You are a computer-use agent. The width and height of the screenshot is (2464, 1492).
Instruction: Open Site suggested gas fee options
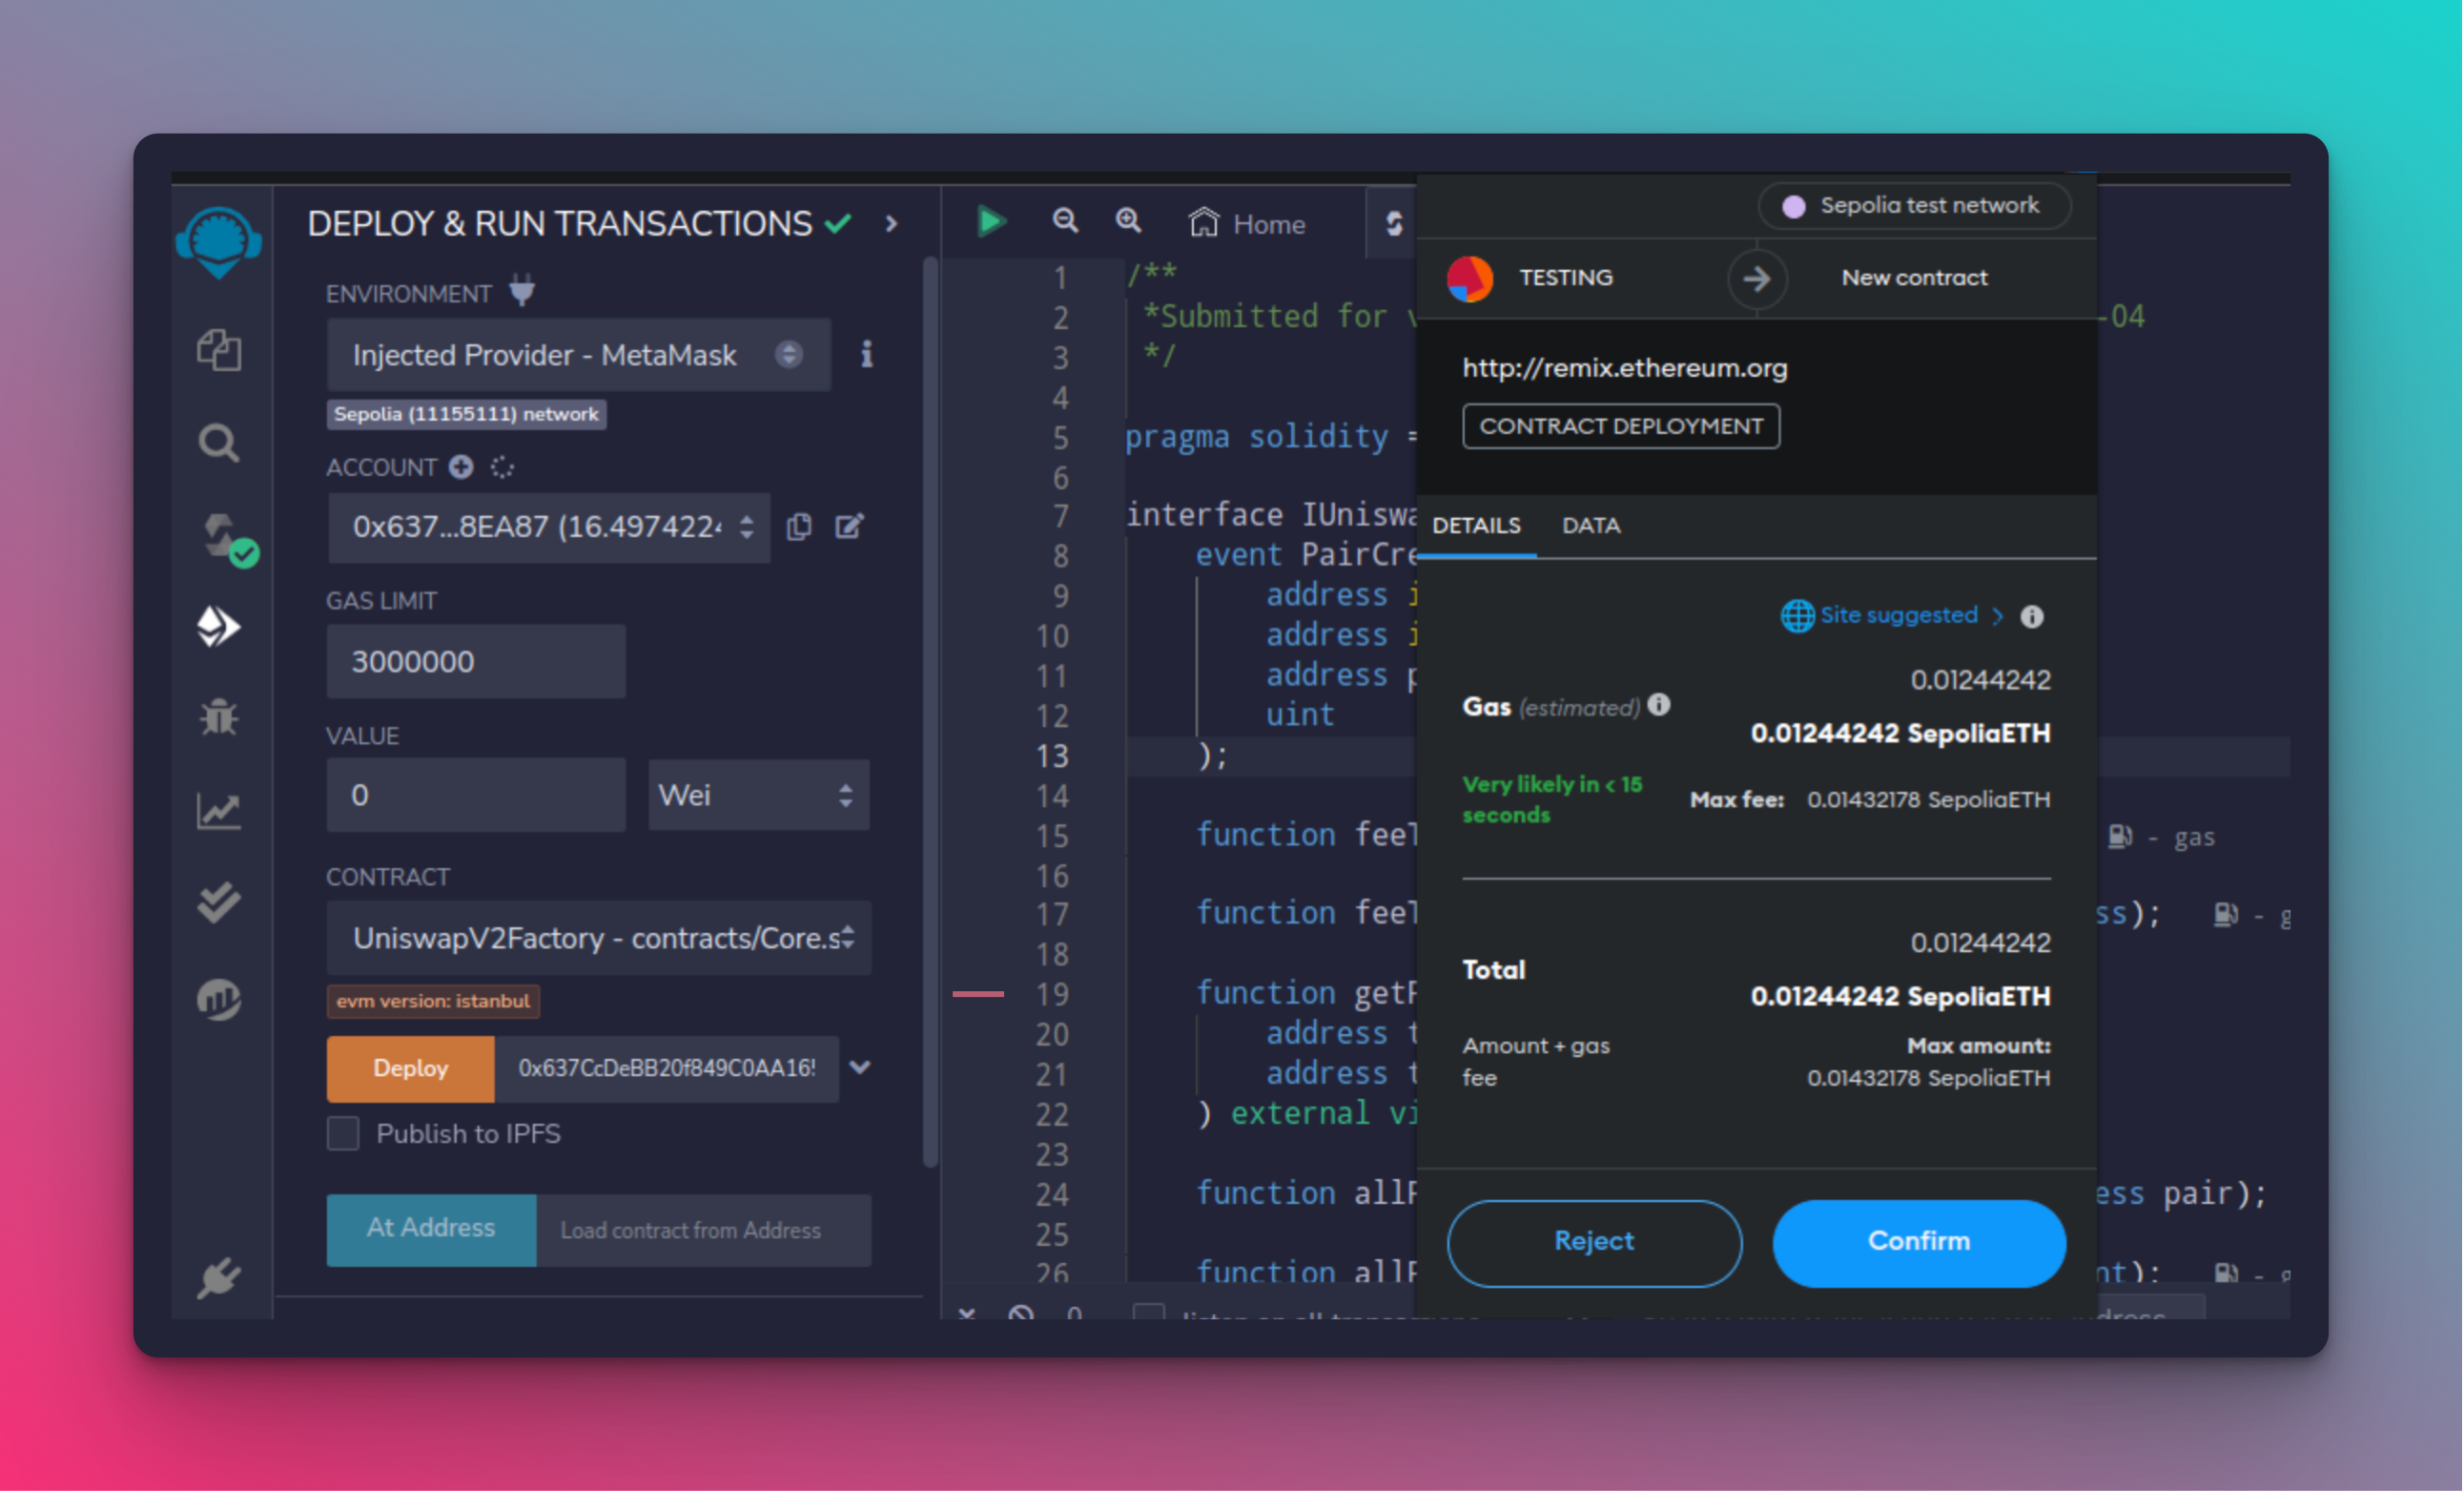(x=1892, y=615)
